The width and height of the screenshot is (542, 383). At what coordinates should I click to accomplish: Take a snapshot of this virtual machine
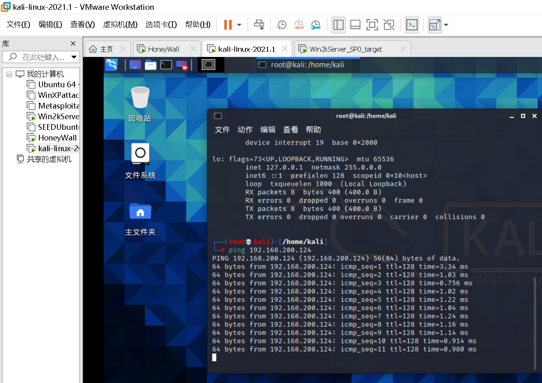[x=281, y=25]
